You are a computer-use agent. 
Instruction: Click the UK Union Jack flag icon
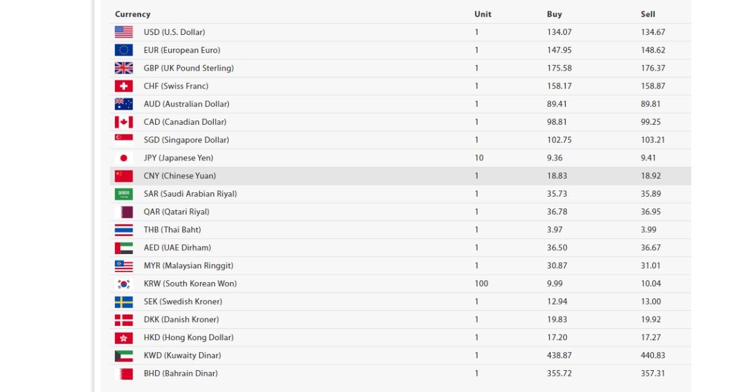click(x=124, y=68)
